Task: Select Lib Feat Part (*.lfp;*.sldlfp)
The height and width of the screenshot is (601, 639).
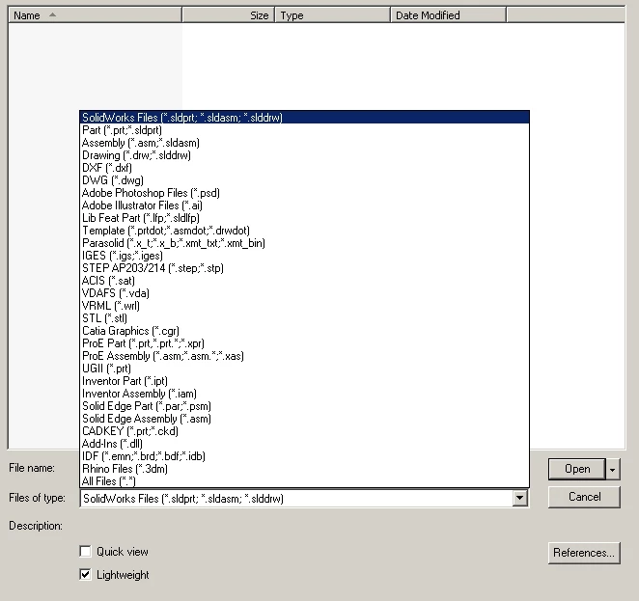Action: [304, 218]
